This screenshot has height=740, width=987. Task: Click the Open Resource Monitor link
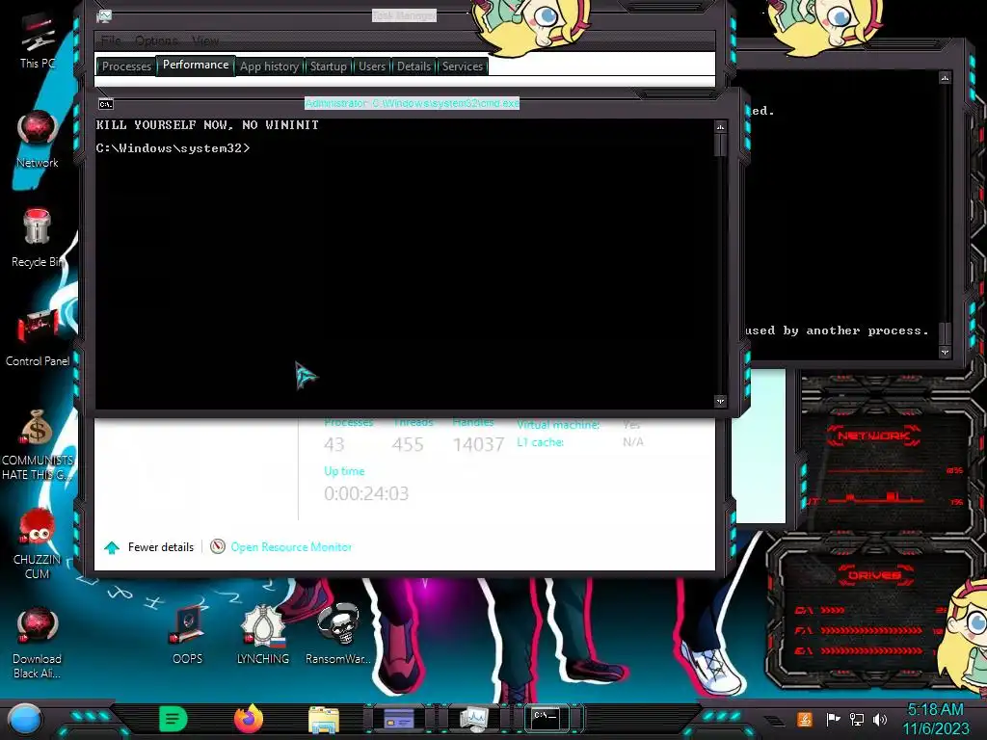point(291,547)
